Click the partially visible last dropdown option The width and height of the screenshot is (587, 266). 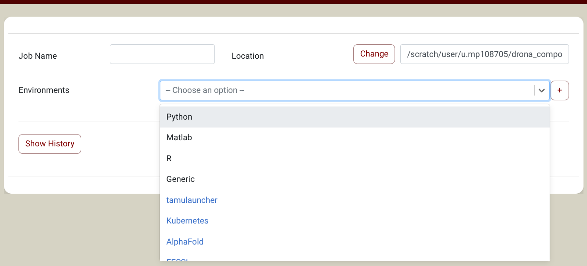tap(355, 258)
